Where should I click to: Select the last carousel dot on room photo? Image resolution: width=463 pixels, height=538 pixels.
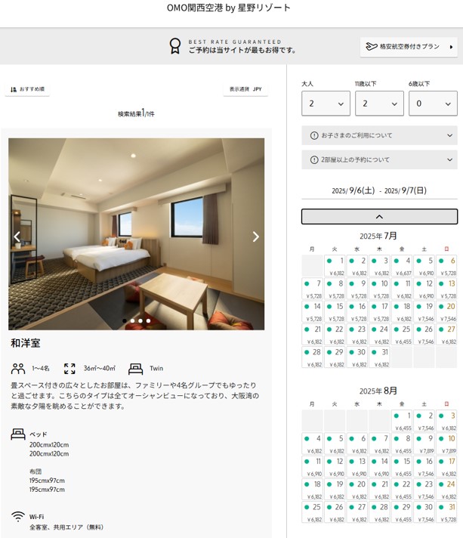(x=148, y=321)
